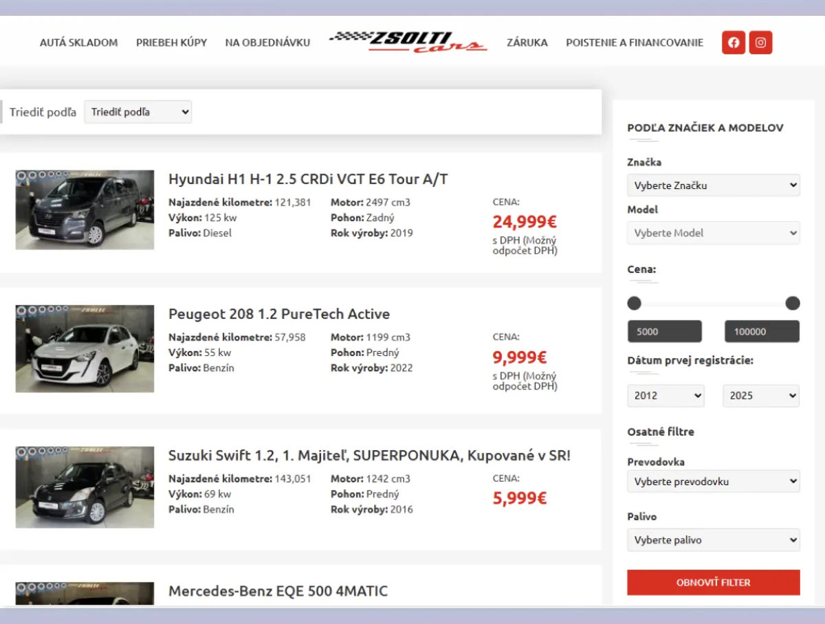Open the Suzuki Swift 1.2 listing title
The image size is (825, 624).
click(369, 456)
